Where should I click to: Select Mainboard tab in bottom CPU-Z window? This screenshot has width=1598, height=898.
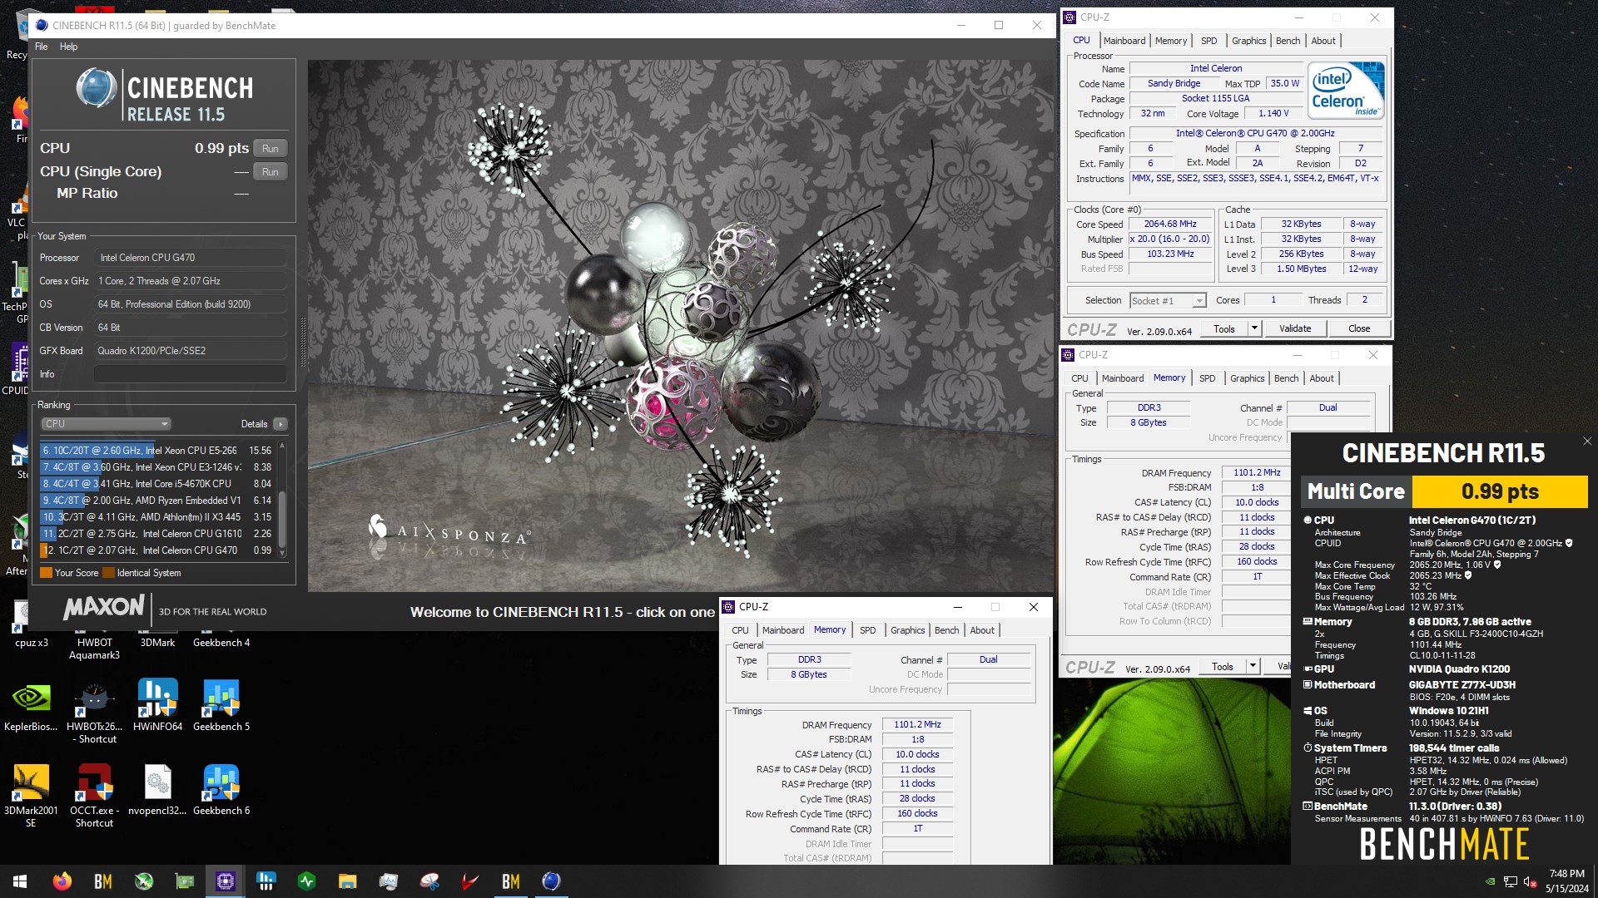click(x=783, y=630)
